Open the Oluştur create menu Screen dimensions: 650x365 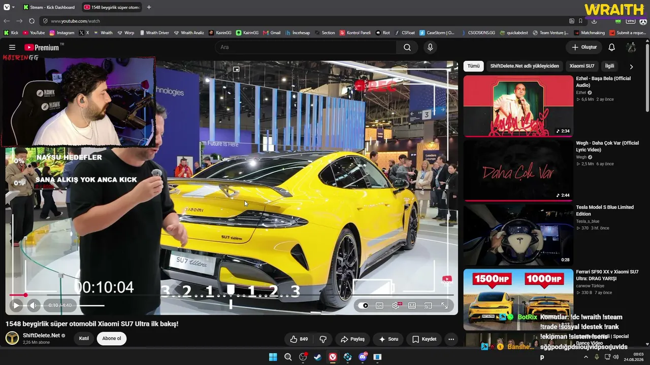(x=584, y=47)
